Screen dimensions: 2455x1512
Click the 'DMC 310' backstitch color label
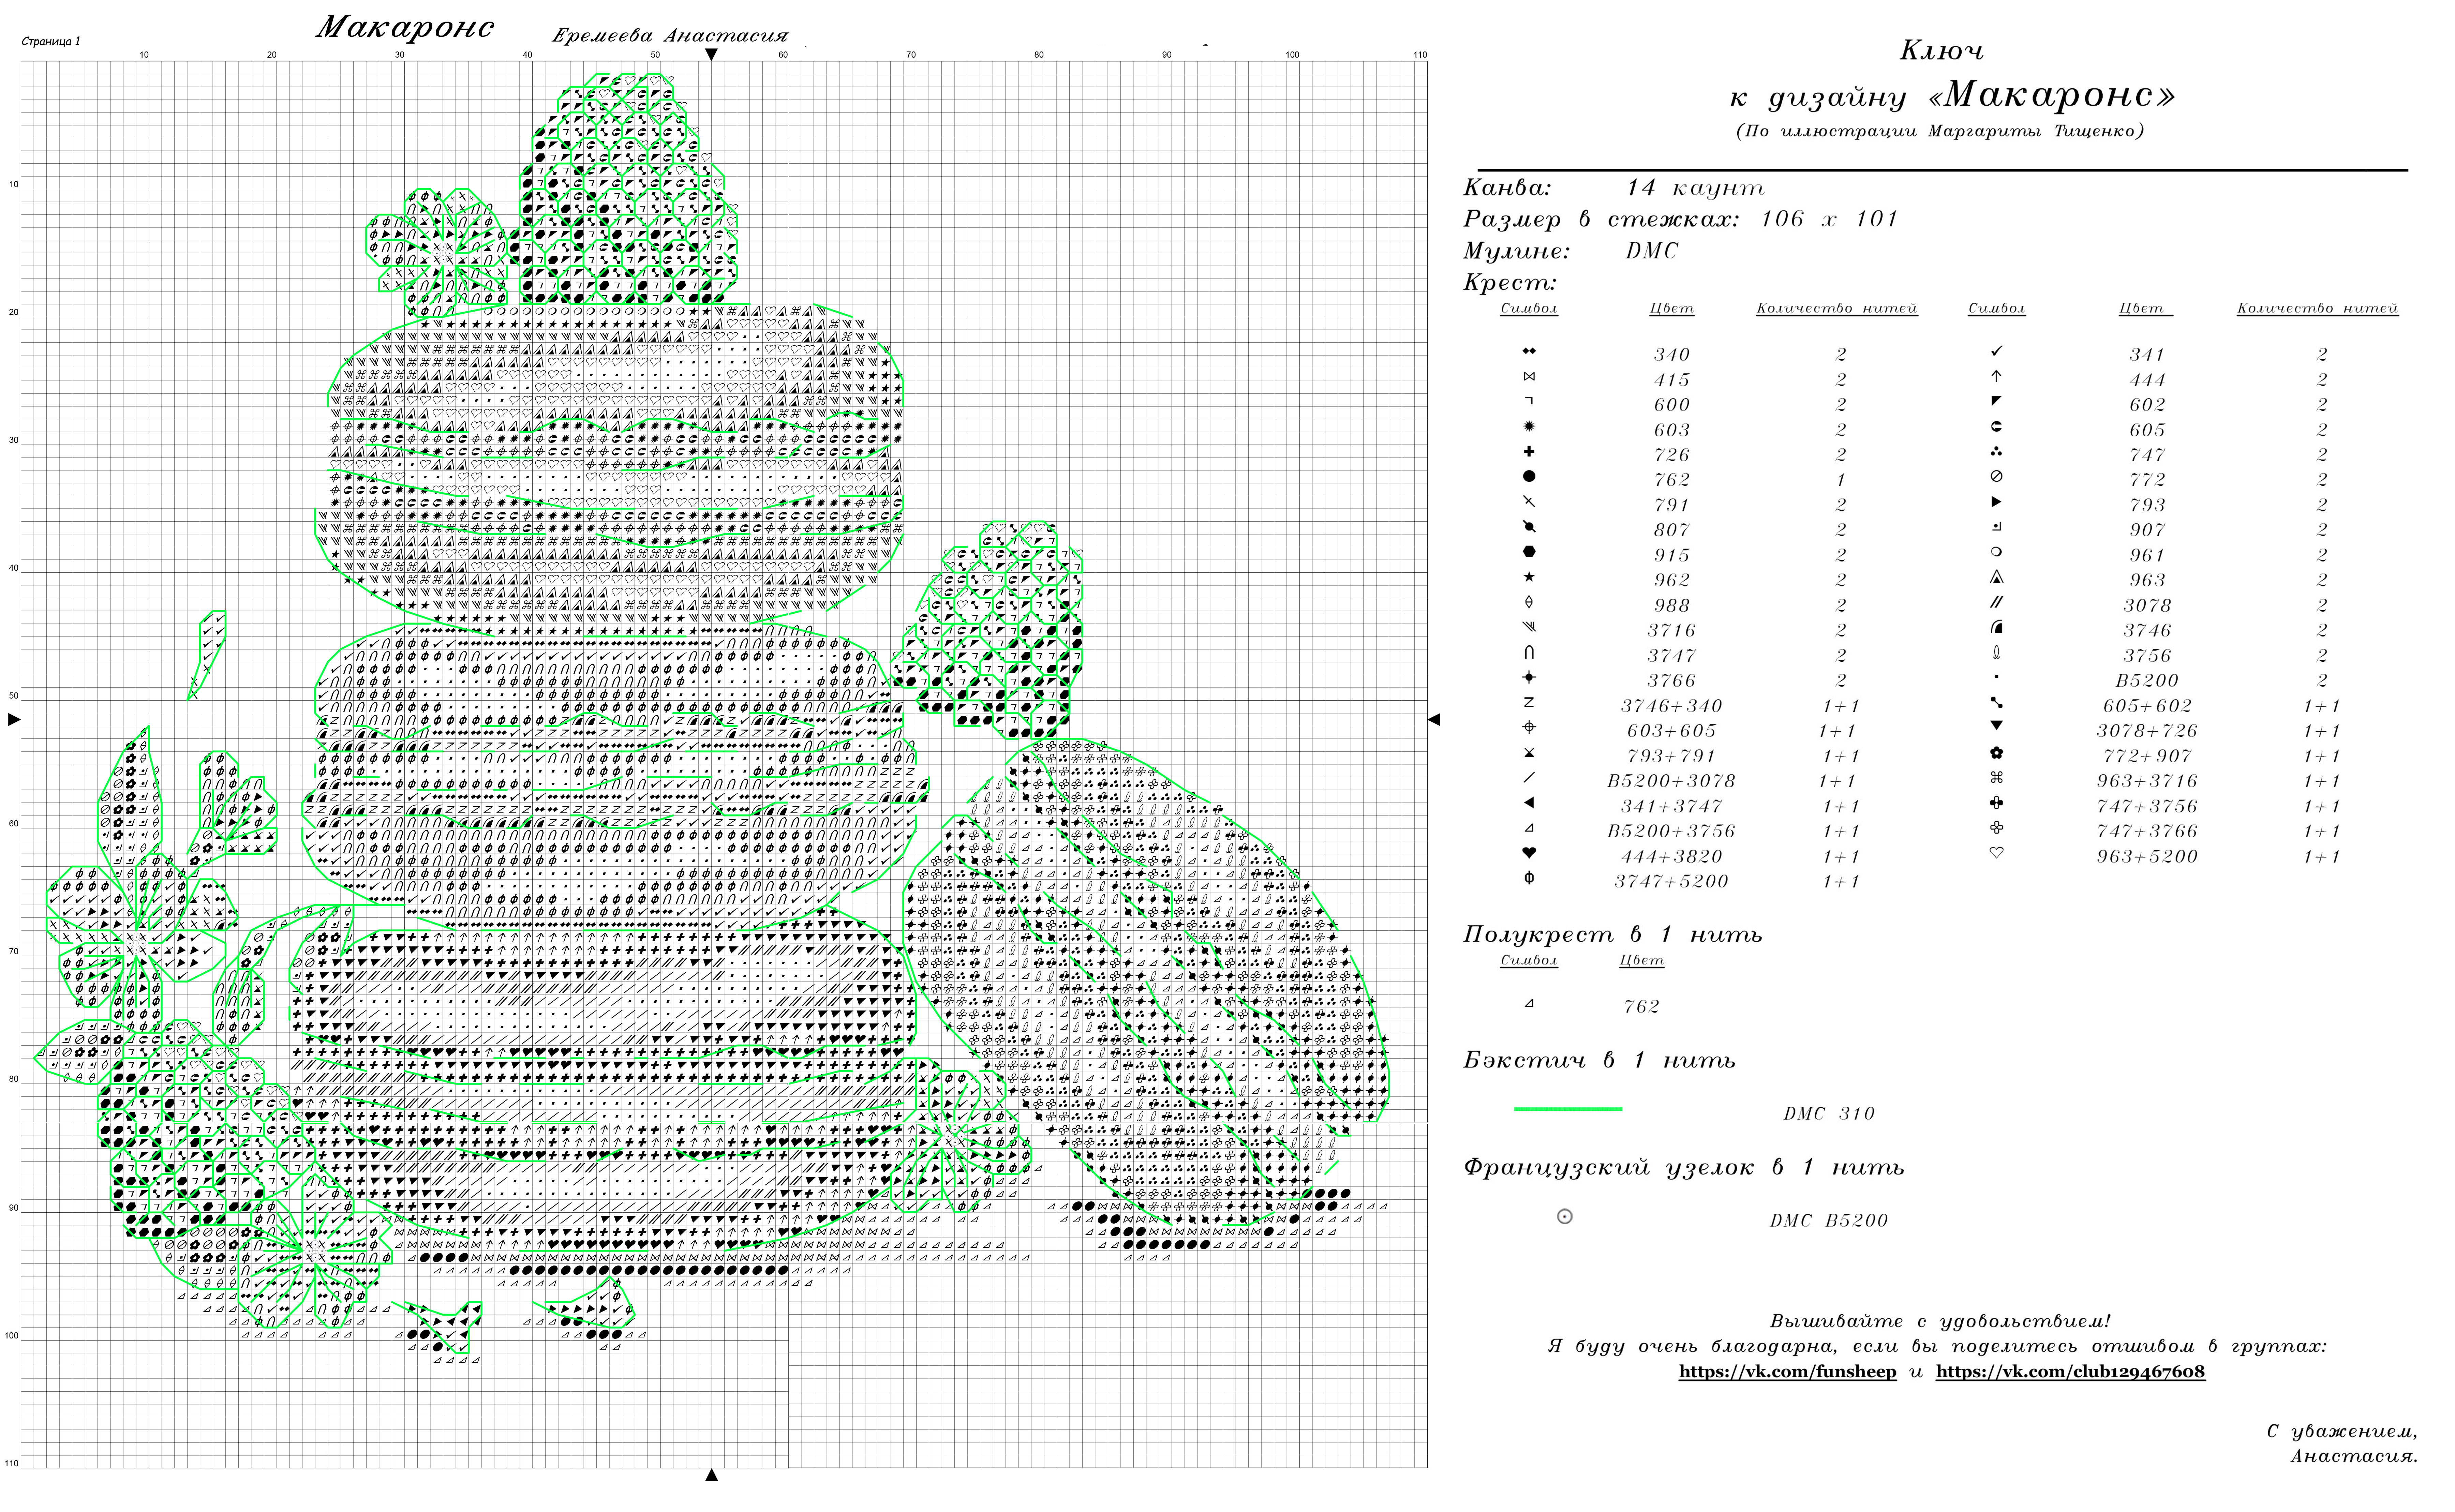point(1829,1114)
